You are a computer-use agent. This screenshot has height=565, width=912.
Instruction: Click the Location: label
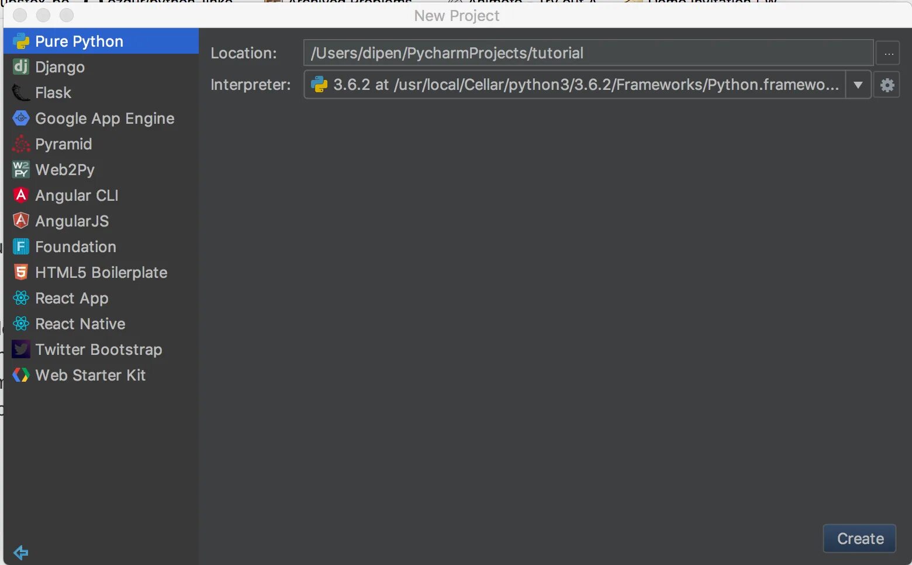pos(244,53)
